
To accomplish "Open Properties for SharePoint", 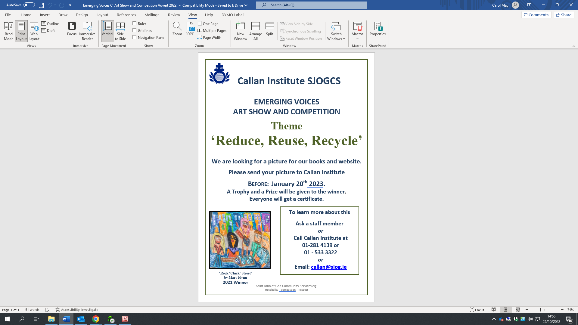I will coord(378,29).
